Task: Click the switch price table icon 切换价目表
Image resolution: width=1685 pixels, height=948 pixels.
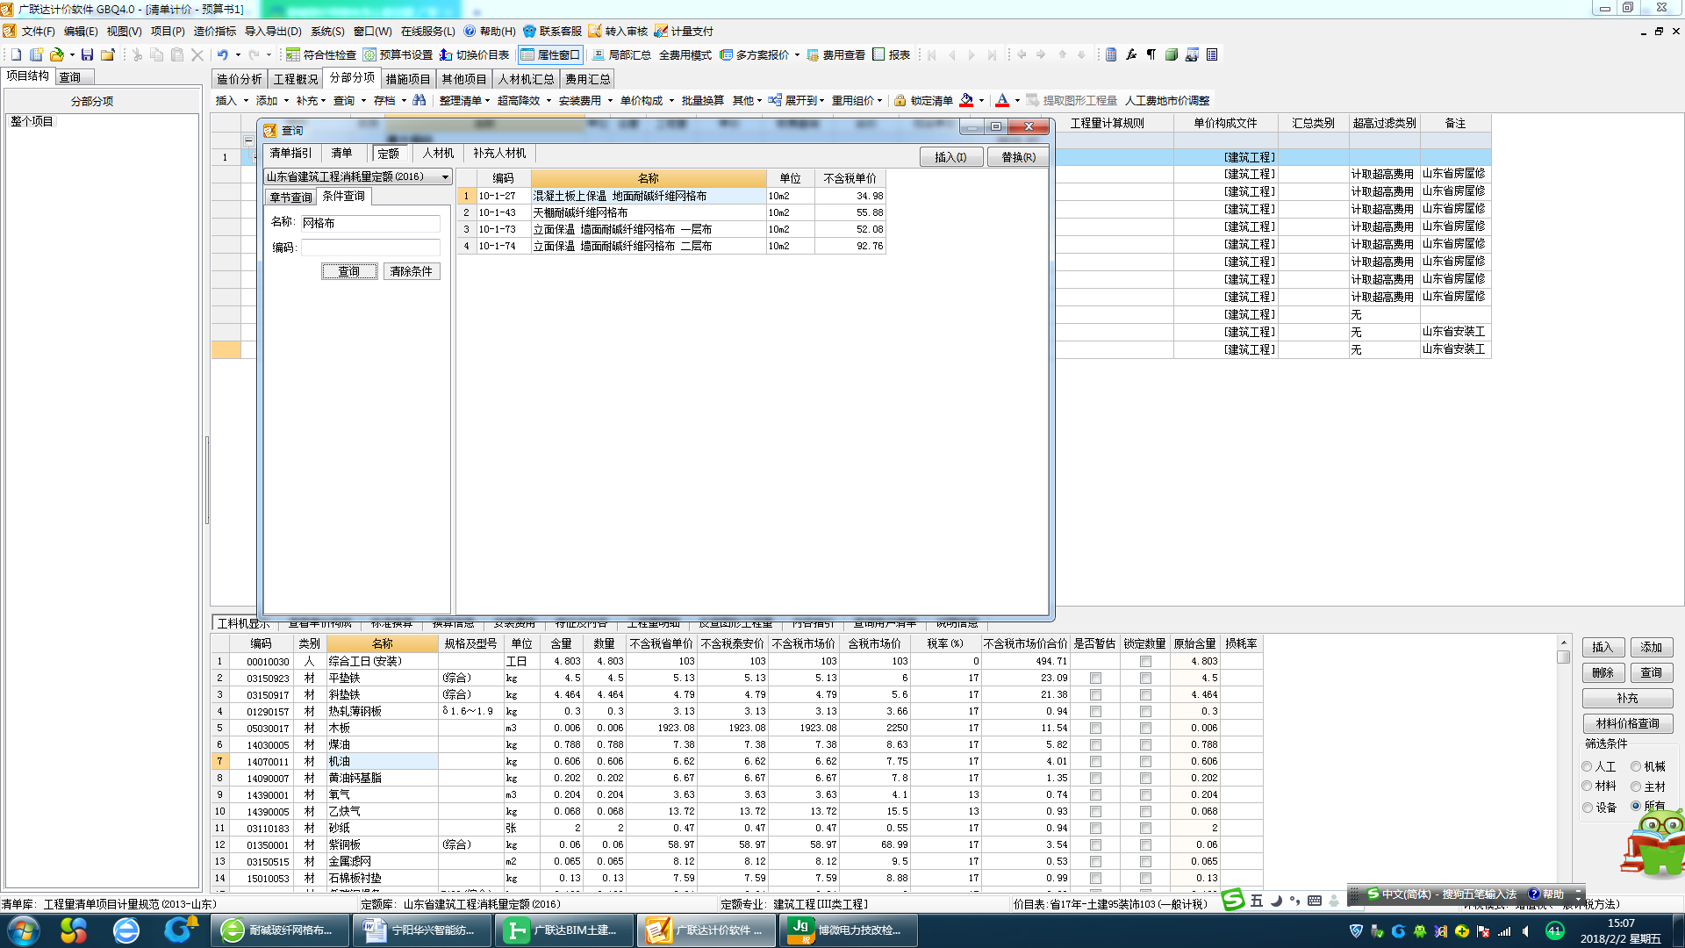Action: [446, 54]
